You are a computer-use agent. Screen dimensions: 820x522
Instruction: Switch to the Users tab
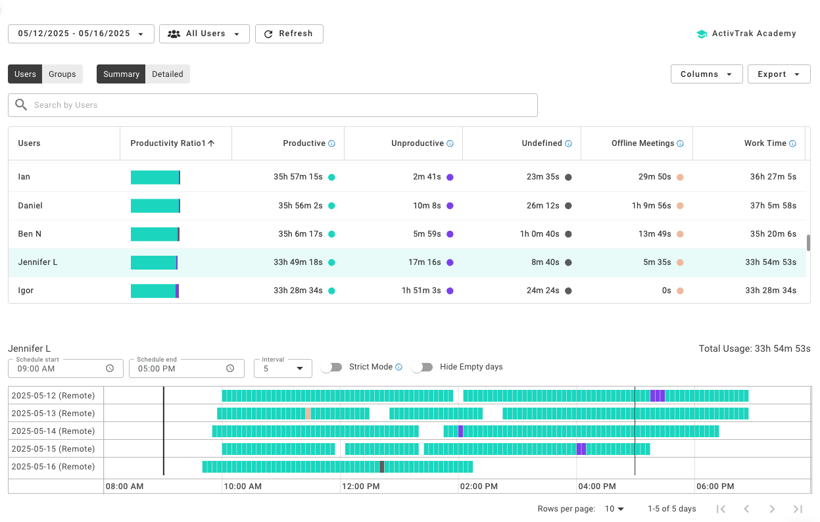coord(25,74)
